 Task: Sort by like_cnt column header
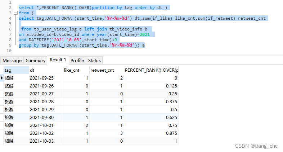click(x=76, y=70)
